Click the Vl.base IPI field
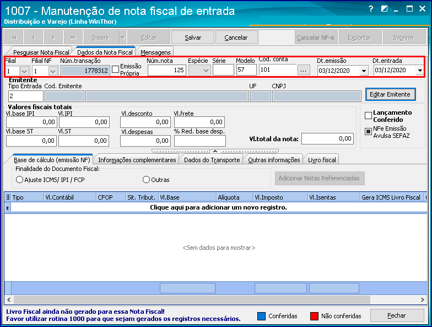This screenshot has height=327, width=432. click(x=31, y=122)
